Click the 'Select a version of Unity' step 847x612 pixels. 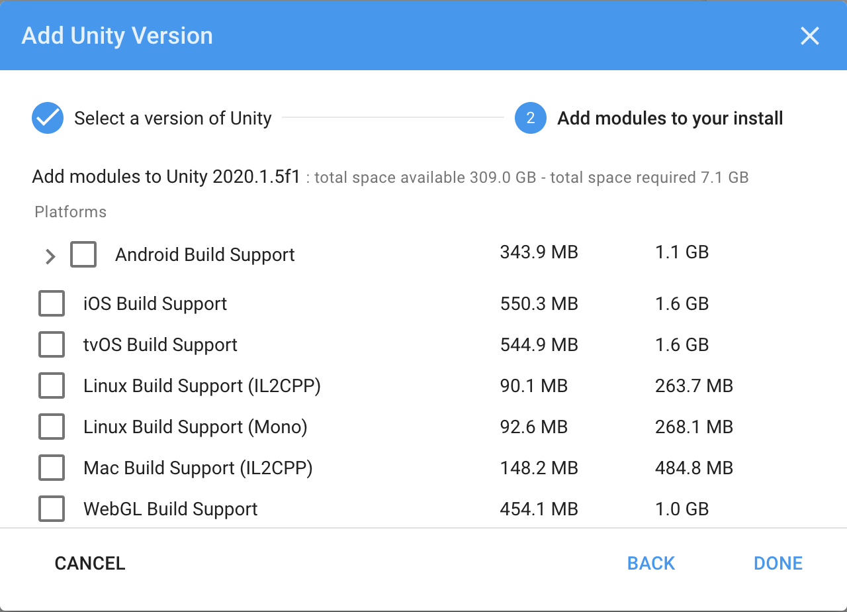pos(173,119)
